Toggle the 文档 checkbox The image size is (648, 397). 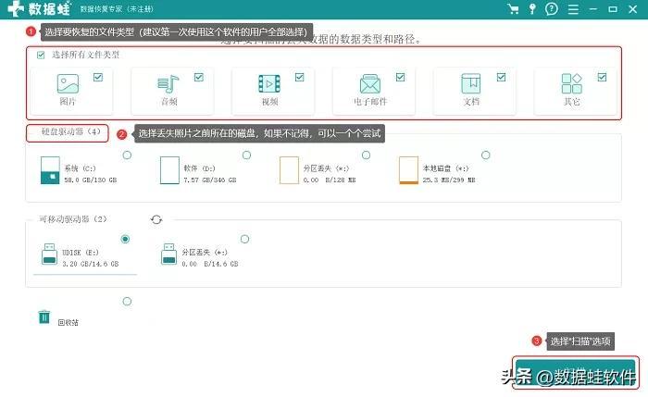click(x=502, y=77)
